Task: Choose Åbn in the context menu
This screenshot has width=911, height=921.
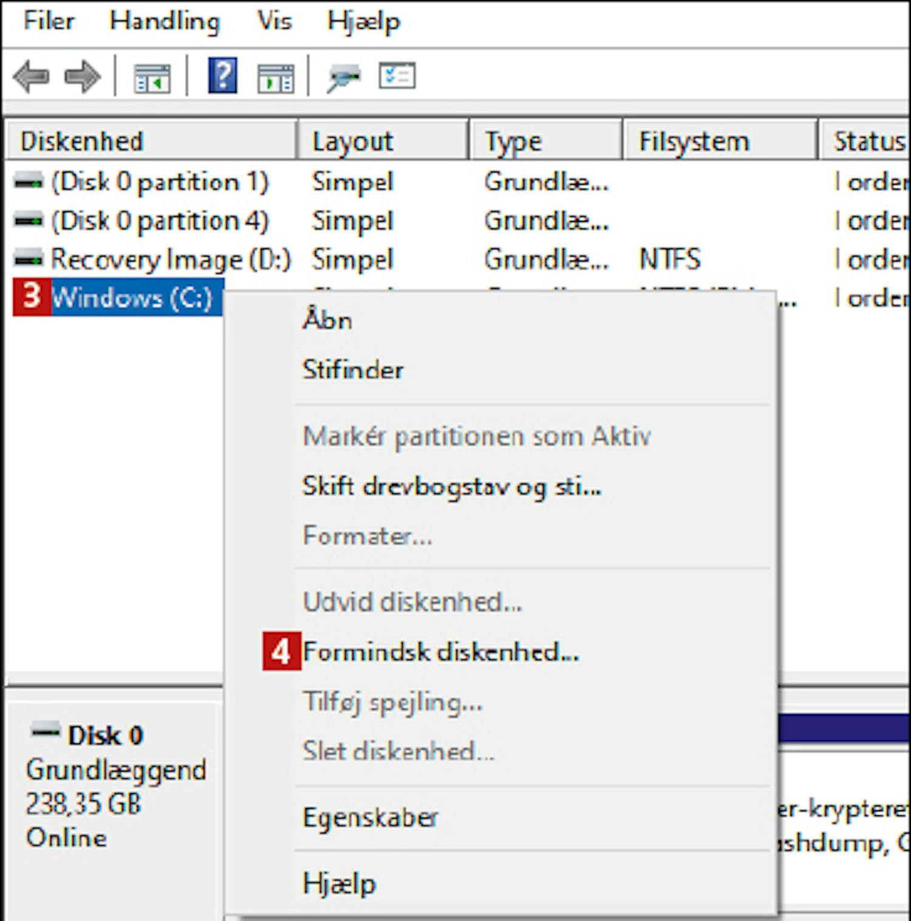Action: [x=327, y=320]
